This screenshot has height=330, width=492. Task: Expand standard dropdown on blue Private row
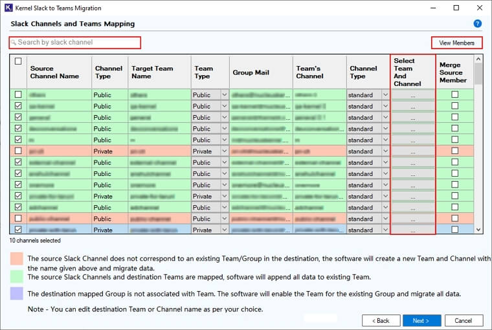coord(386,230)
